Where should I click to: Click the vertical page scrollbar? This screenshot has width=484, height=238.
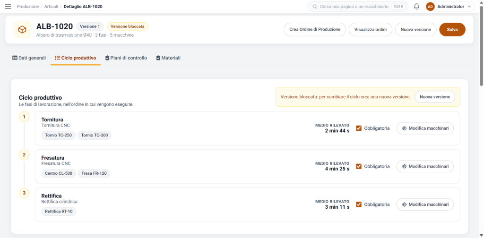[x=482, y=46]
